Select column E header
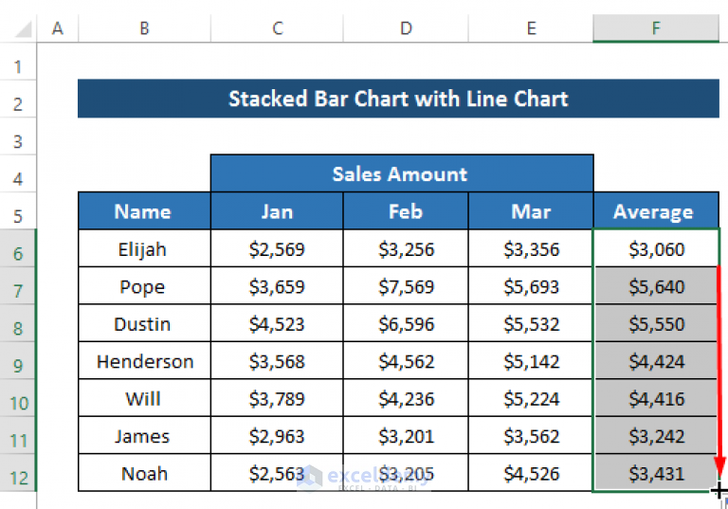 (531, 28)
